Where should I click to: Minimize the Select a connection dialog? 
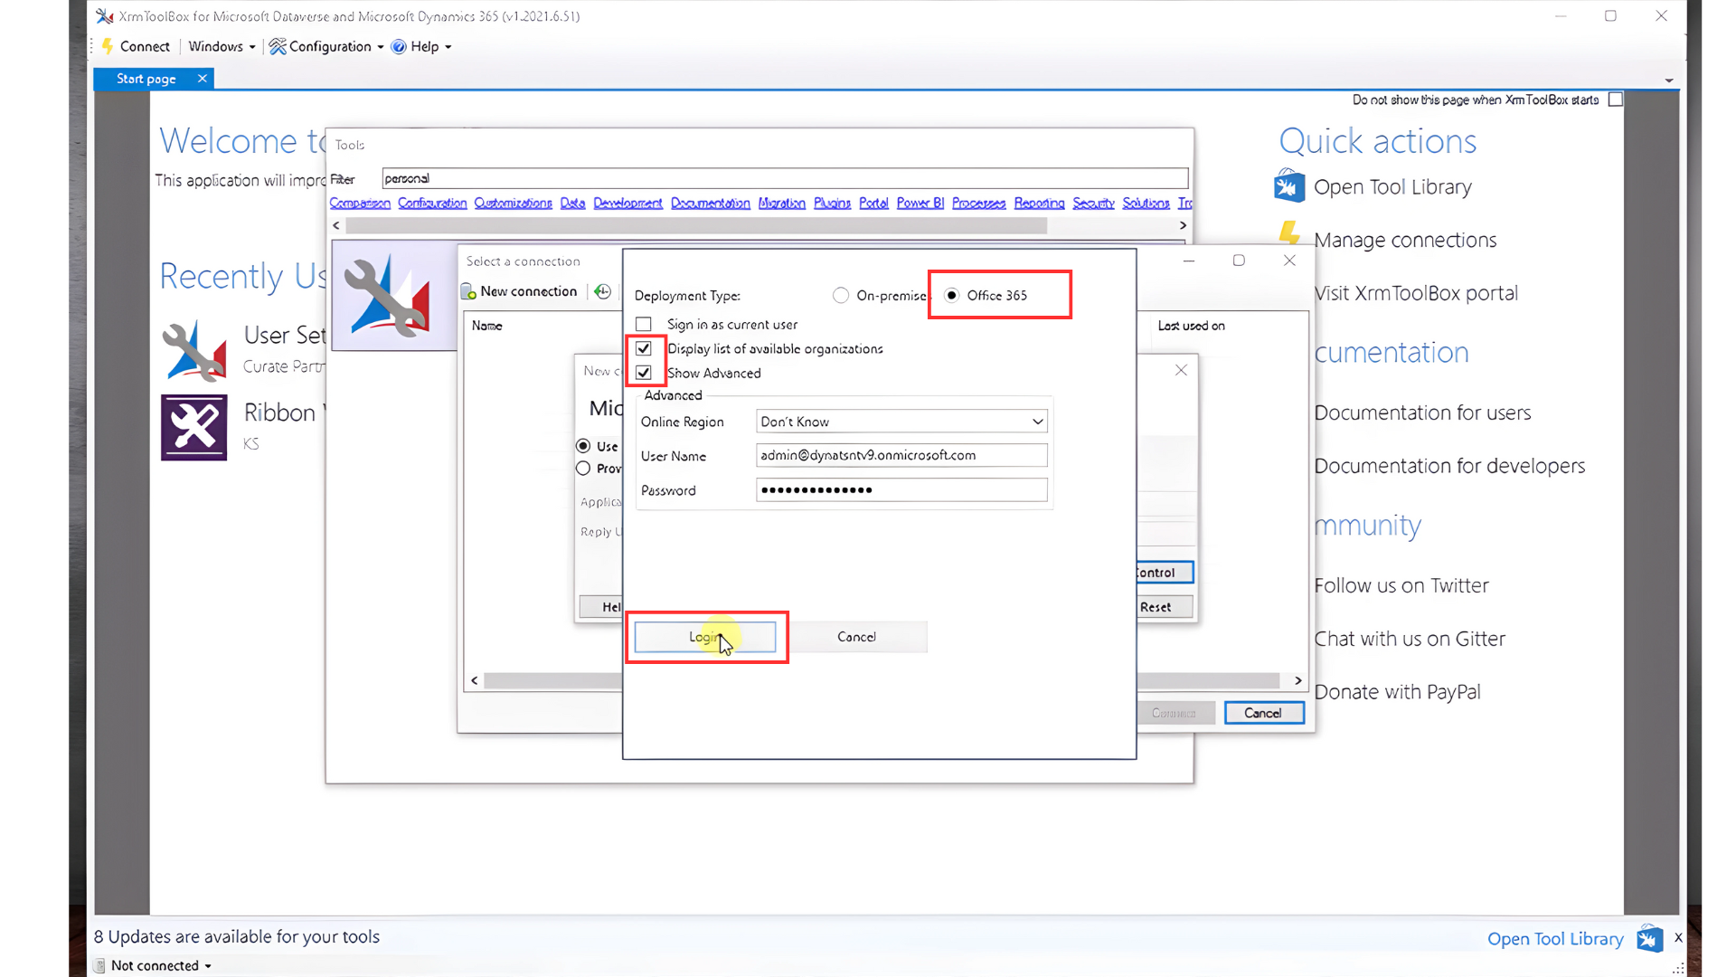click(1189, 261)
